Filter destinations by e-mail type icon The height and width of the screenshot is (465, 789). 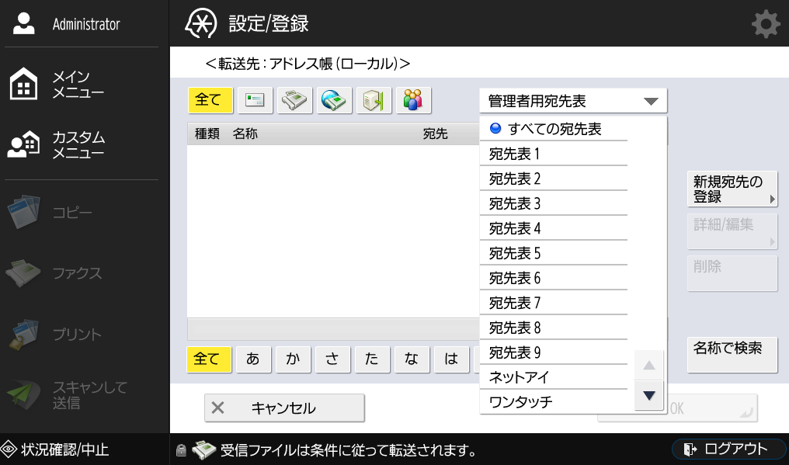pos(255,100)
